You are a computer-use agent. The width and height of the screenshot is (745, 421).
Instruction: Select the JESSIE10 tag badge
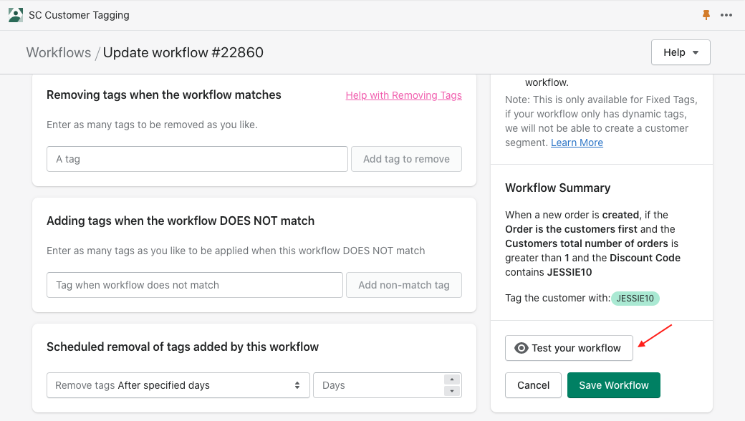click(x=635, y=299)
